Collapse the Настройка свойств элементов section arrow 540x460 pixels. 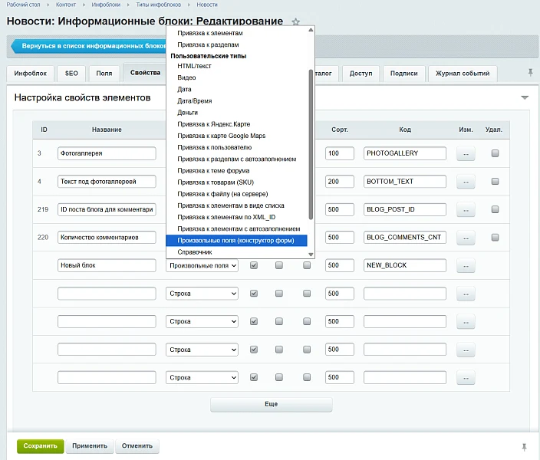[525, 98]
